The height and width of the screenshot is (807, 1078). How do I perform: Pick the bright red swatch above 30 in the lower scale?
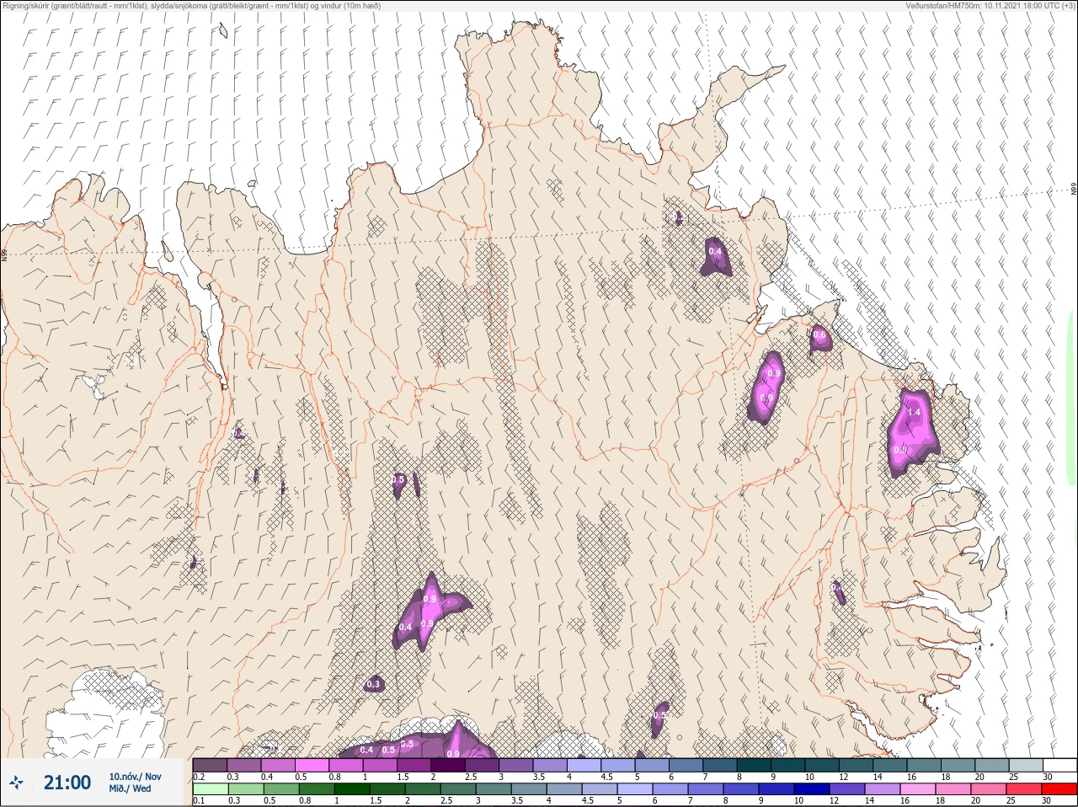point(1059,789)
